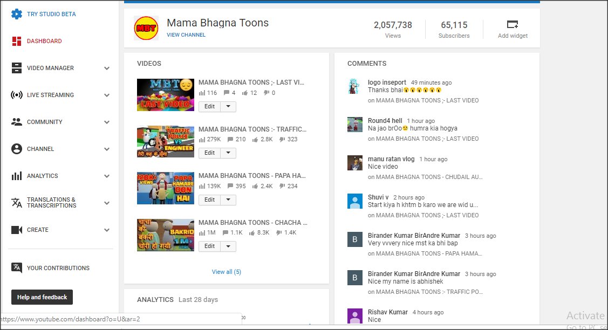Click comments icon showing 210
Screen dimensions: 608x330
230,139
